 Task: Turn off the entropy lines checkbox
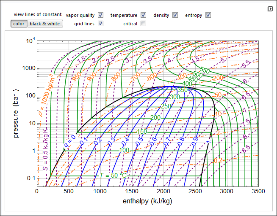click(208, 15)
